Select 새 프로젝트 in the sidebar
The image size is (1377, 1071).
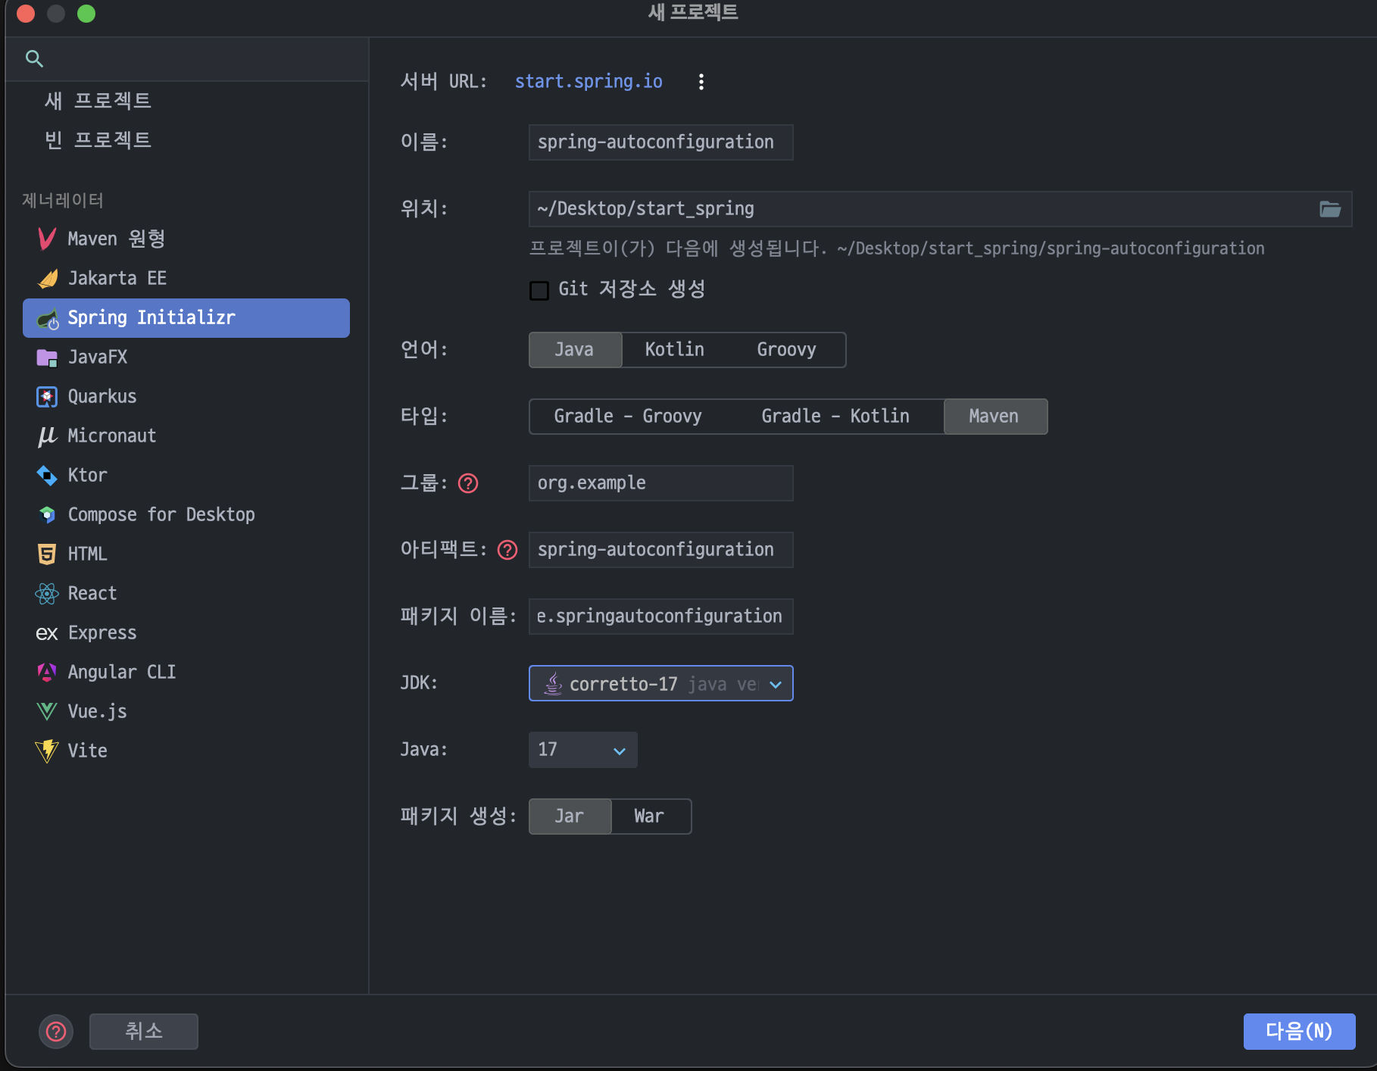pyautogui.click(x=98, y=101)
